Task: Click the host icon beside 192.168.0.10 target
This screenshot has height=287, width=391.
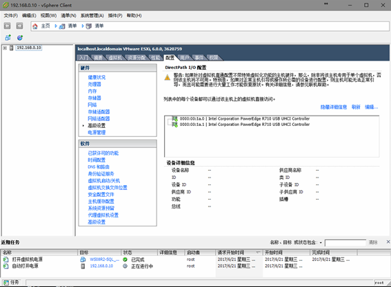Action: 83,266
